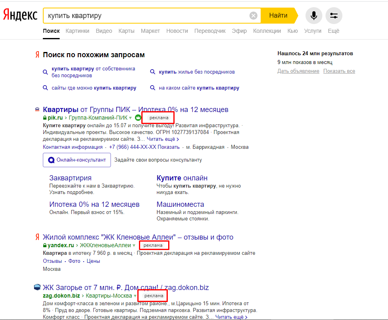Switch to the Видео tab
The image size is (388, 320).
tap(104, 31)
